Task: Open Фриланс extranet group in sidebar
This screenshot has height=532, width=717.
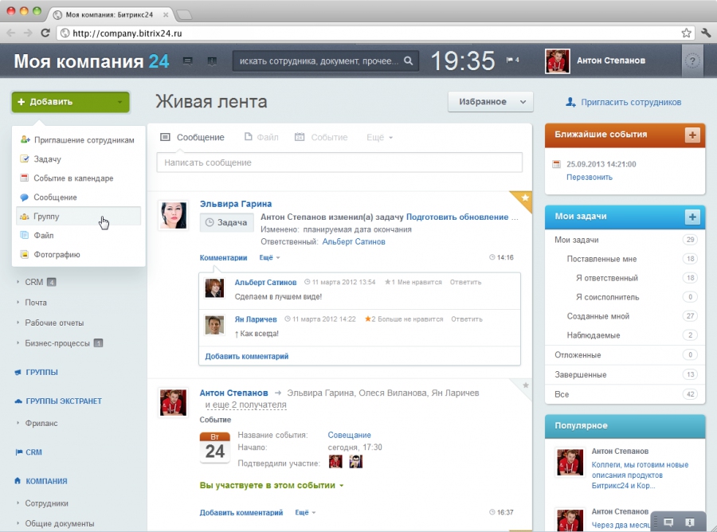Action: (x=41, y=423)
